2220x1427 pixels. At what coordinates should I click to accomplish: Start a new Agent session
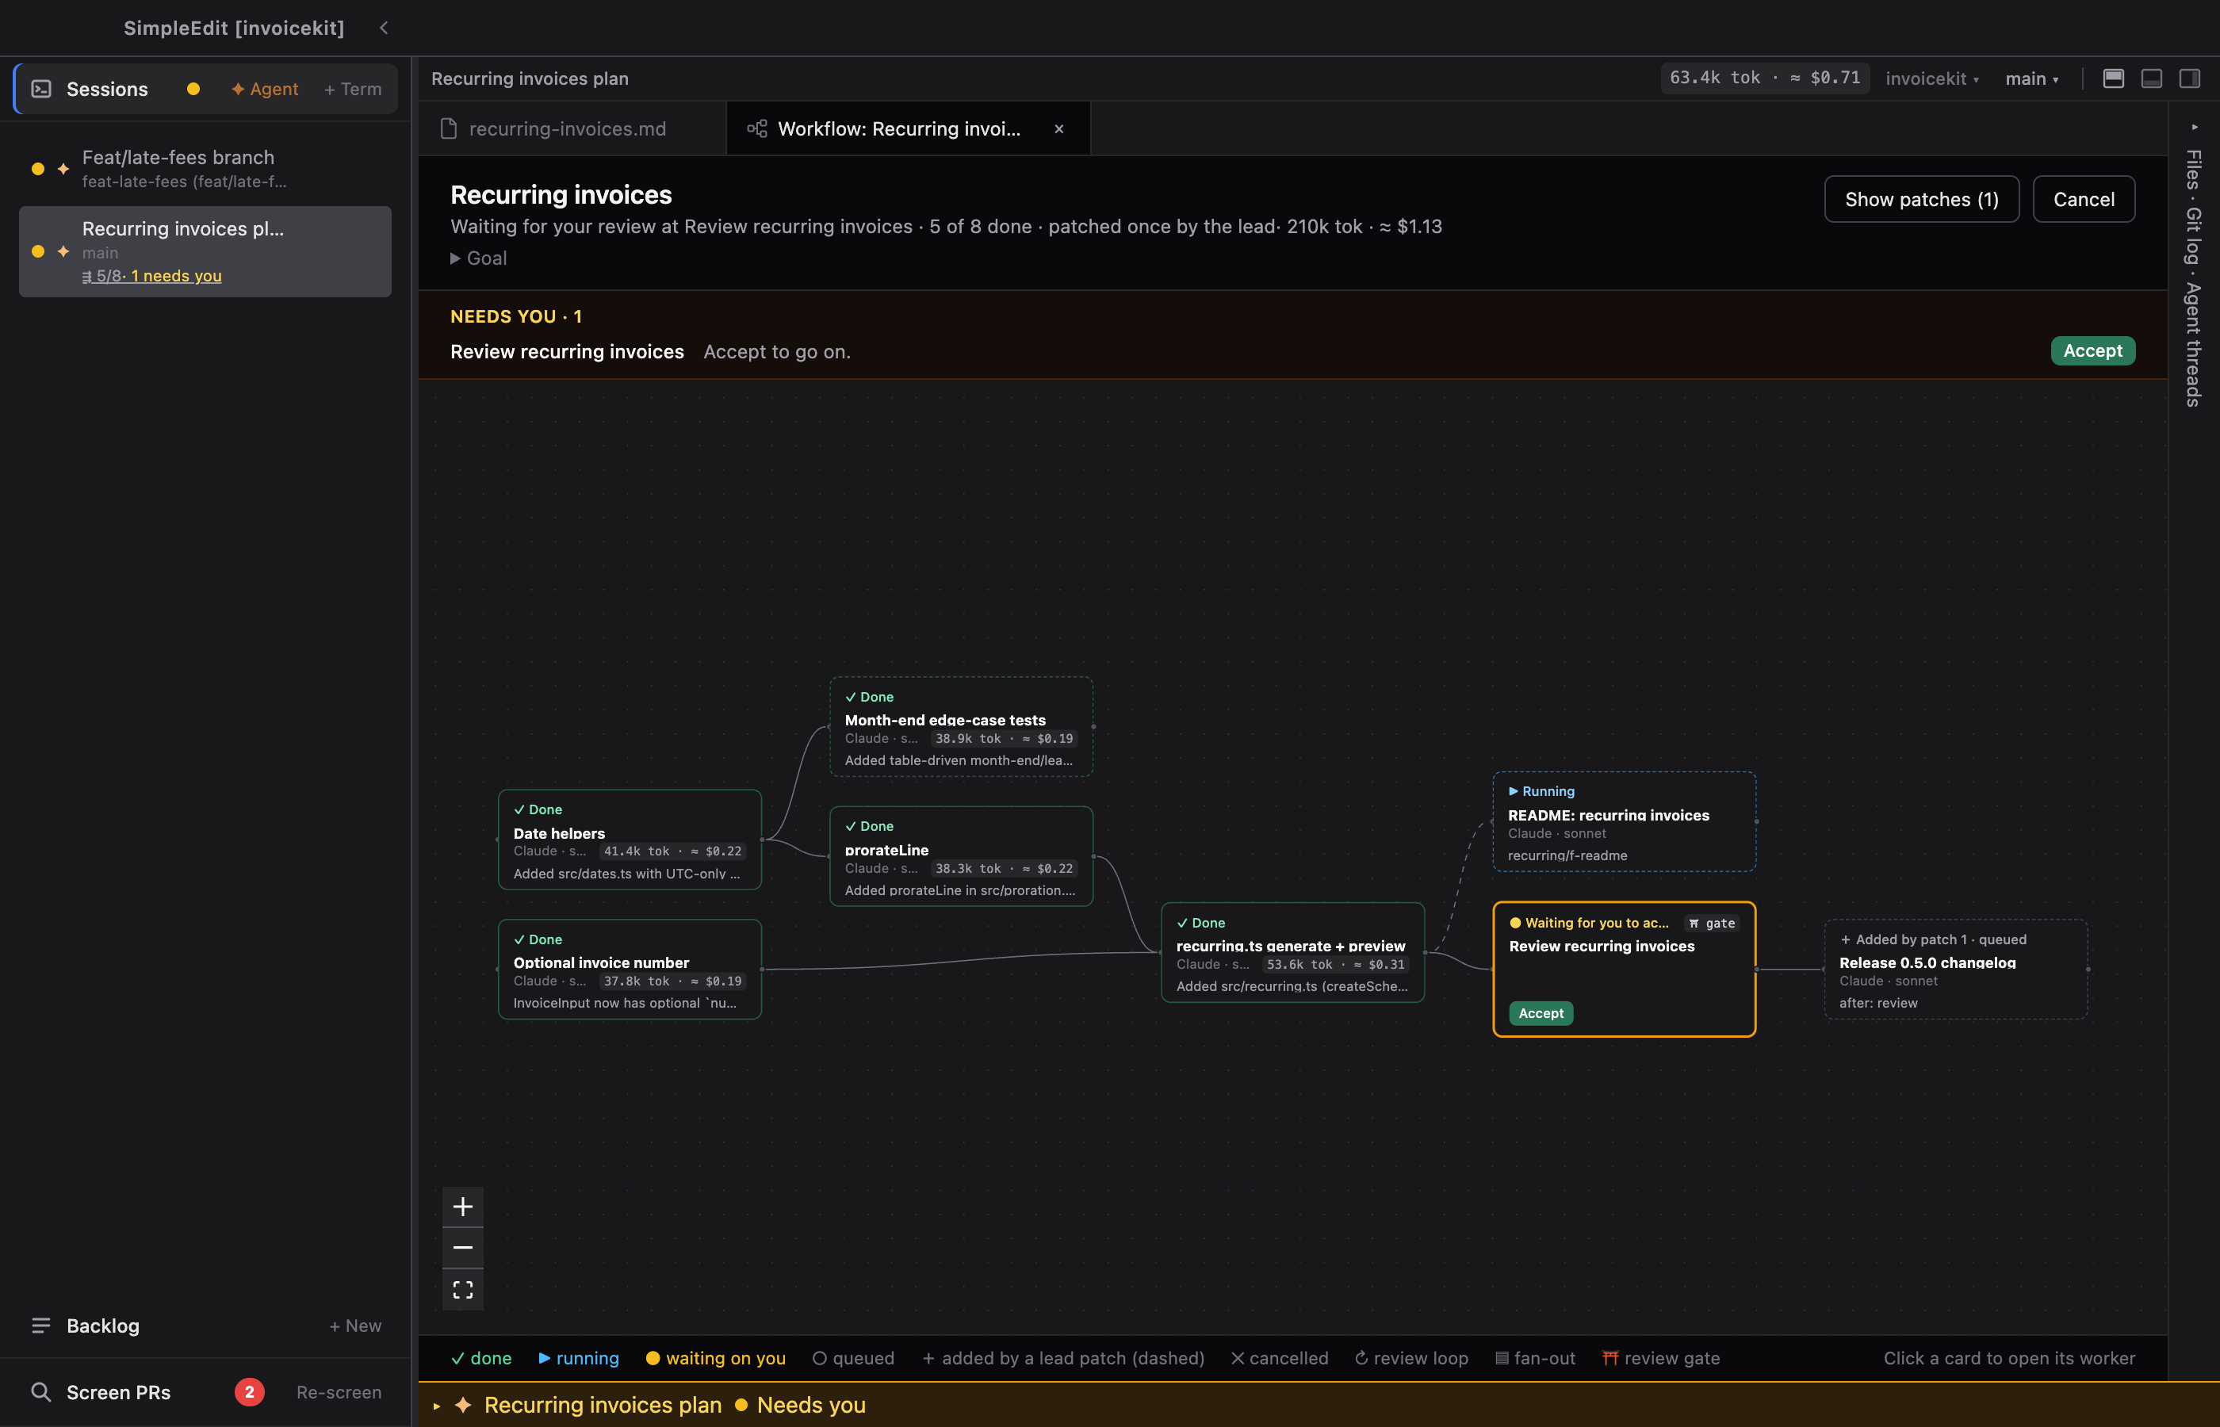265,89
